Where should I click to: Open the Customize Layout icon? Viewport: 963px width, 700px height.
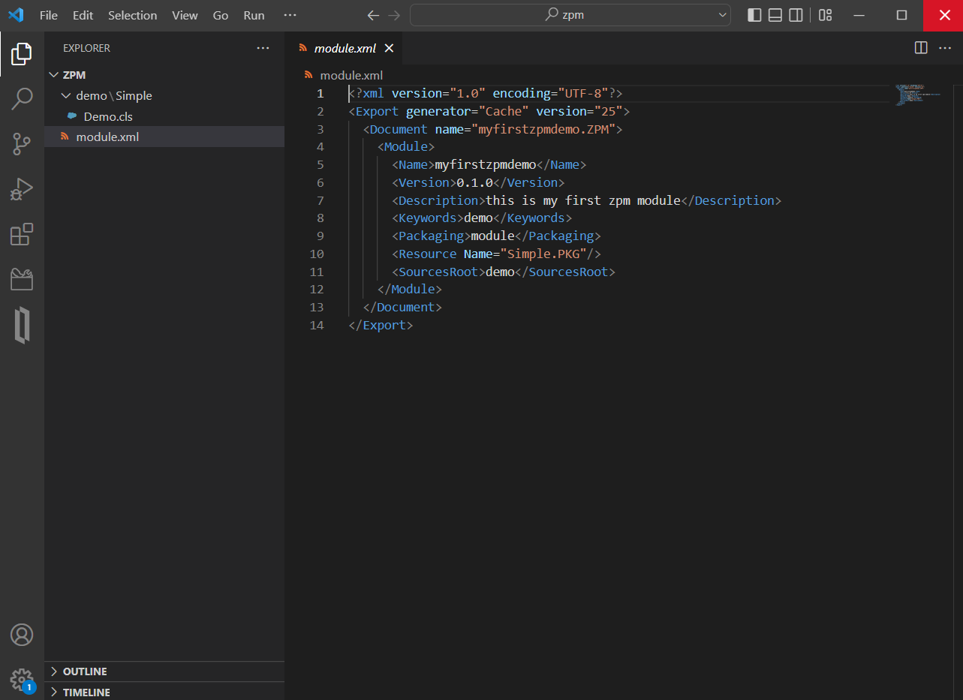pyautogui.click(x=825, y=15)
